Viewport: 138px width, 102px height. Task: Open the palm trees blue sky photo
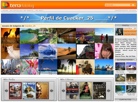29,51
